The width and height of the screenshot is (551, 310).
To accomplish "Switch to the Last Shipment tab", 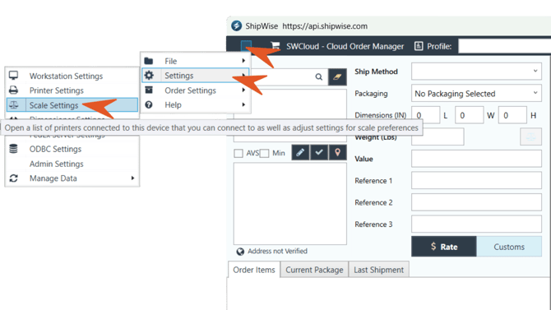I will (379, 270).
